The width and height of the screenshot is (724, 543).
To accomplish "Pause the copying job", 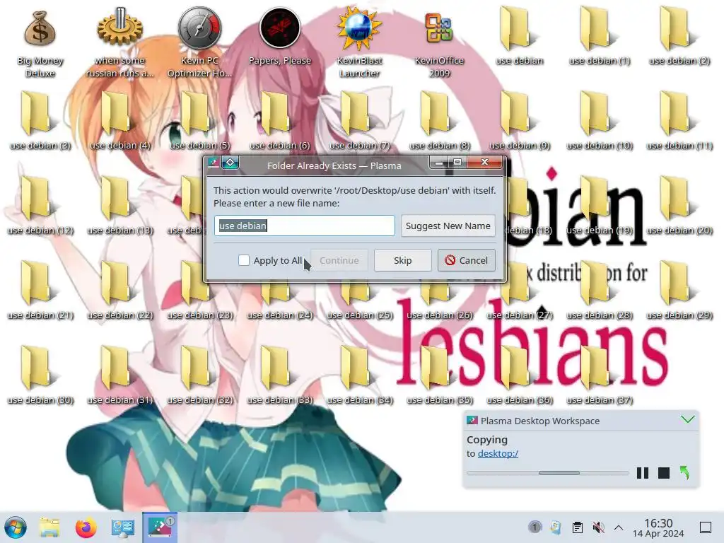I will pyautogui.click(x=642, y=473).
